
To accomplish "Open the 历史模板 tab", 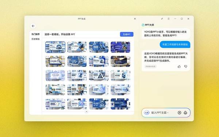I will (x=35, y=39).
